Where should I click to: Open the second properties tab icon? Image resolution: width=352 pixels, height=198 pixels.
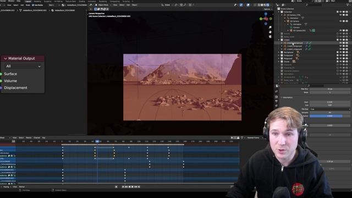coord(276,97)
